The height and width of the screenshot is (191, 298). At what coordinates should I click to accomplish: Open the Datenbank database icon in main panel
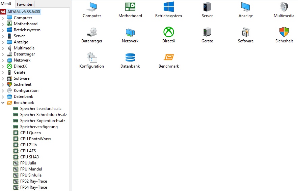click(130, 58)
